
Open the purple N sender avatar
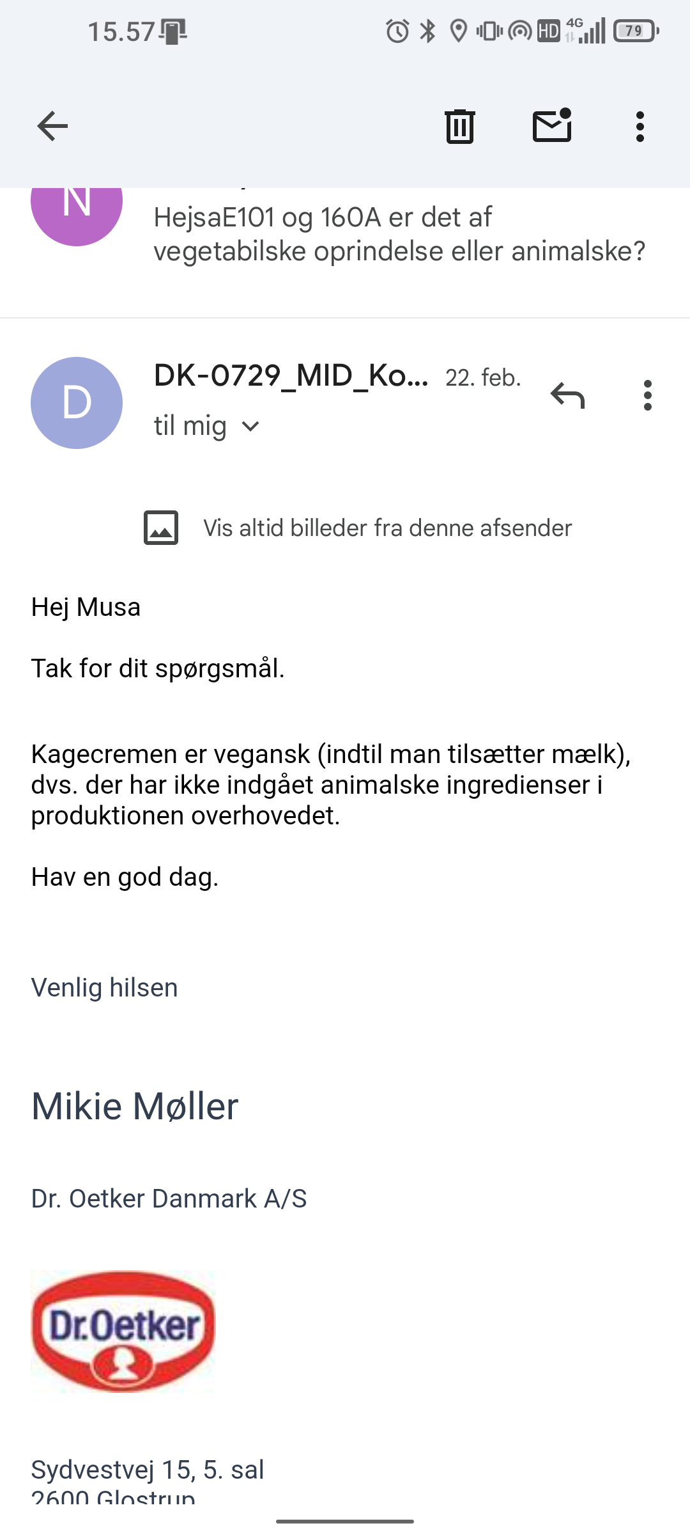click(77, 205)
